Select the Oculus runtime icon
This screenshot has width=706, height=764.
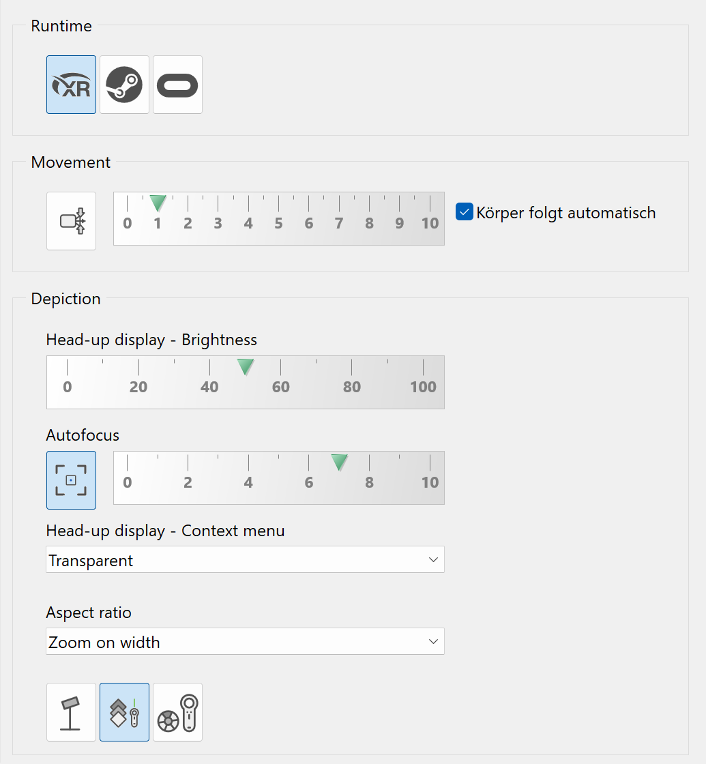tap(177, 85)
